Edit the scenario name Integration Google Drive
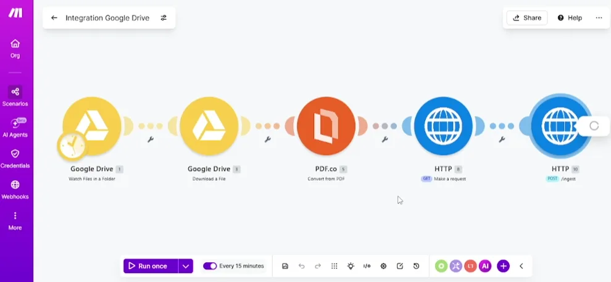This screenshot has height=282, width=611. tap(107, 18)
